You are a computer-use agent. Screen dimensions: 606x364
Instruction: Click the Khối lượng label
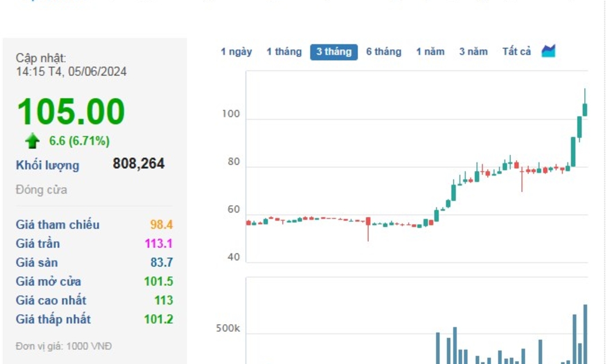pos(47,165)
